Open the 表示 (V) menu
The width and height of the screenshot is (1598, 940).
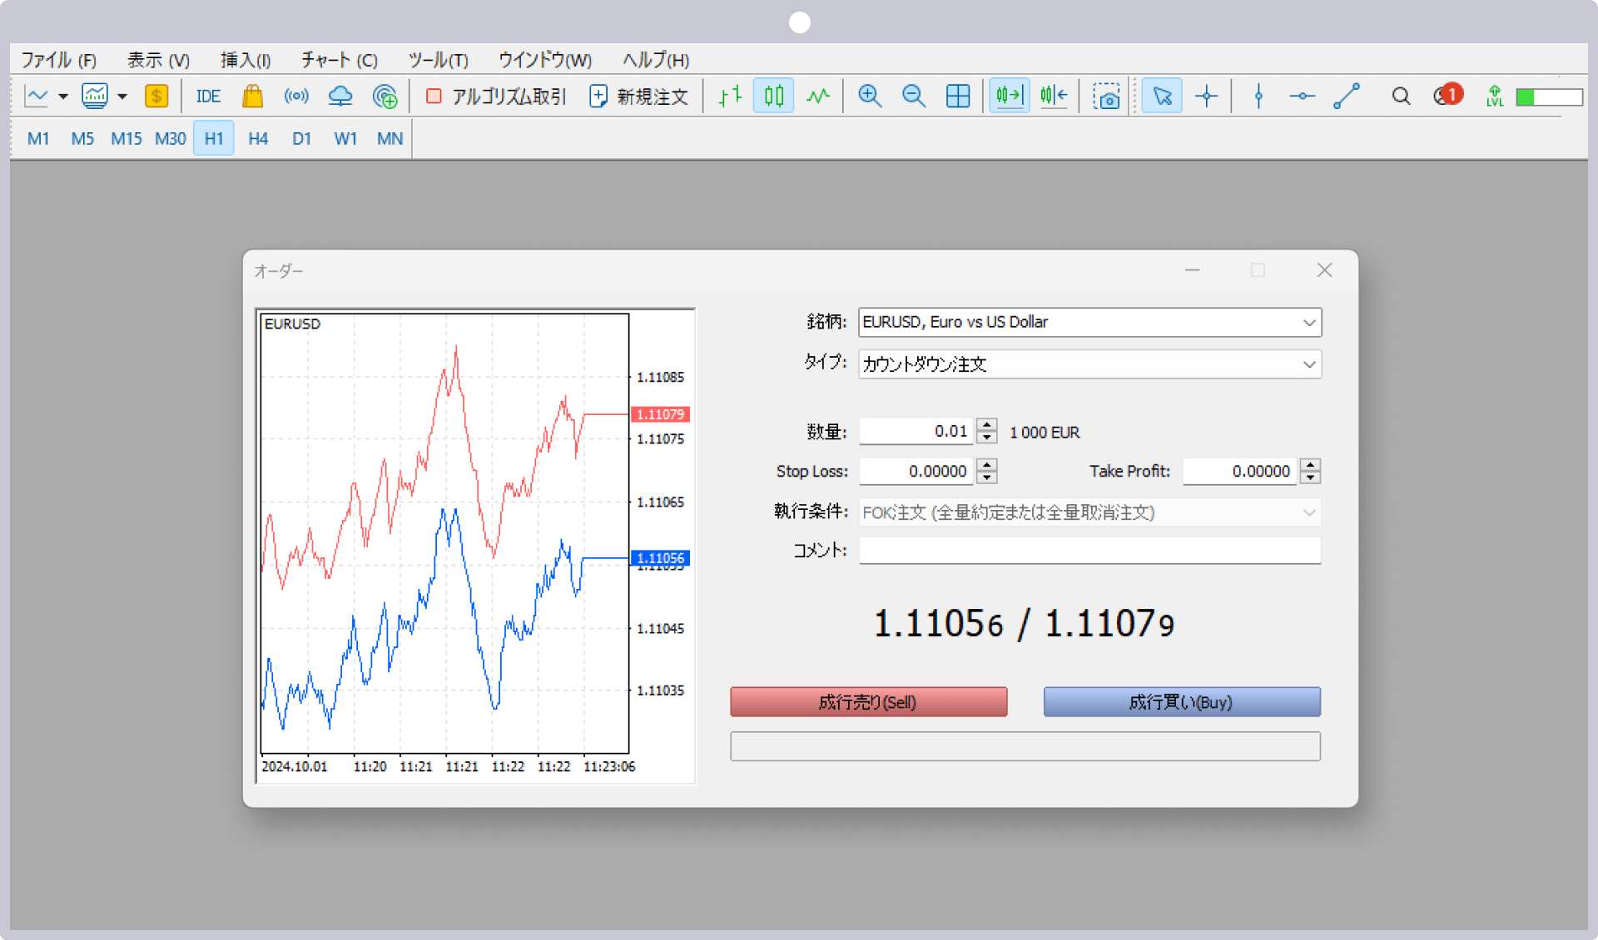pyautogui.click(x=158, y=60)
